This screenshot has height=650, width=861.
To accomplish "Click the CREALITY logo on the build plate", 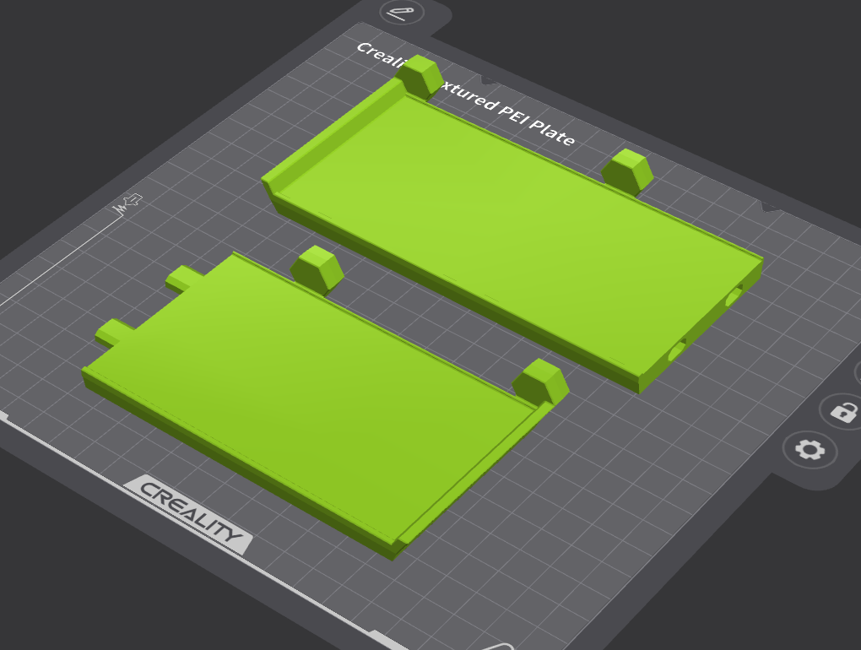I will click(x=189, y=515).
